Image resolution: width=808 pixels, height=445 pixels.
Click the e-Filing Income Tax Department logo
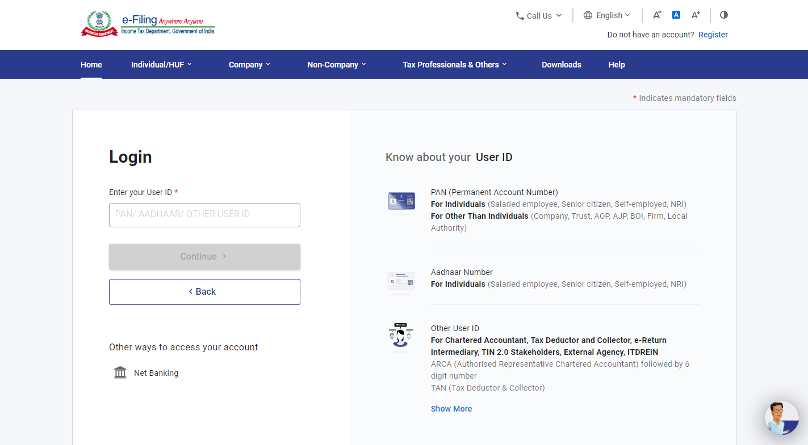point(148,24)
